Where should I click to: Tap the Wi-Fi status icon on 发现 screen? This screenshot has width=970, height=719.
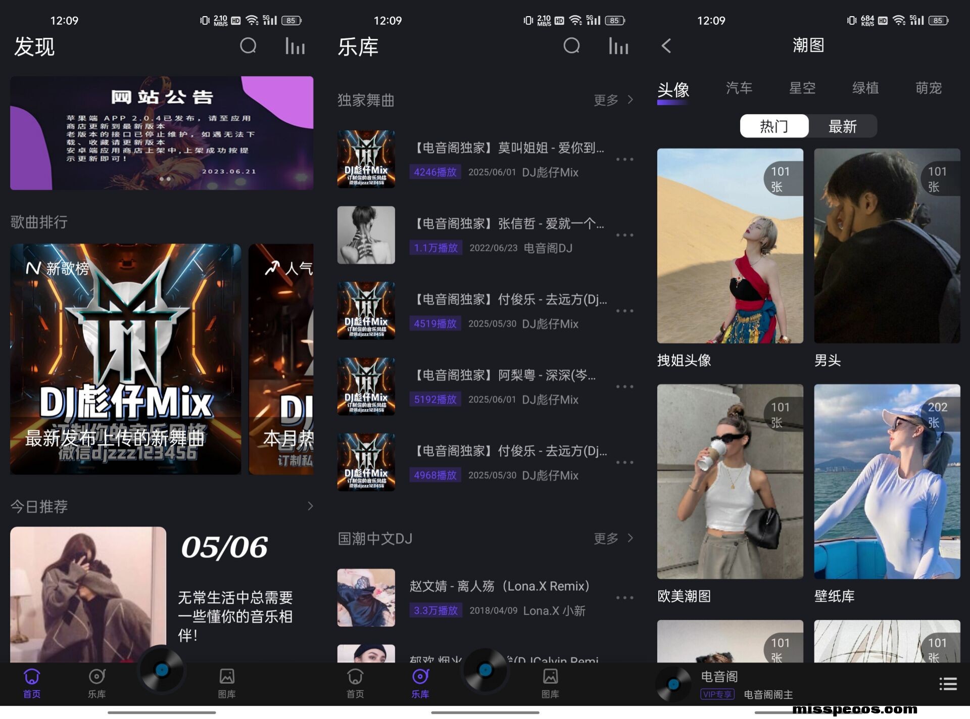(x=252, y=20)
